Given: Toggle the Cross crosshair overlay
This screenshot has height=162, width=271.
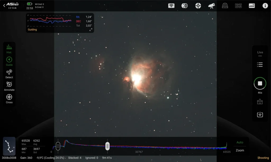Looking at the screenshot, I should [x=9, y=98].
